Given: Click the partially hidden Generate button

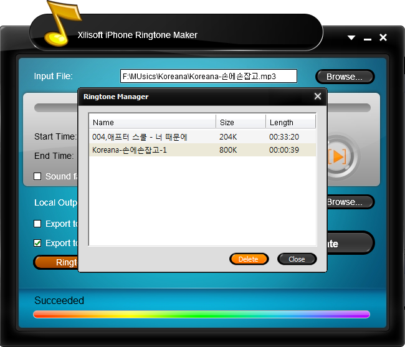Looking at the screenshot, I should tap(350, 243).
